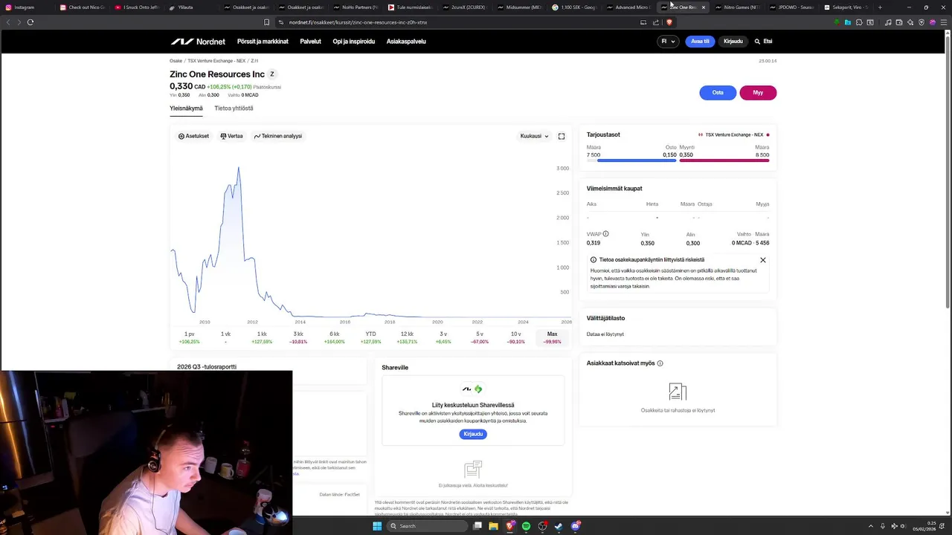Select 1 pv chart period
This screenshot has width=952, height=535.
190,337
